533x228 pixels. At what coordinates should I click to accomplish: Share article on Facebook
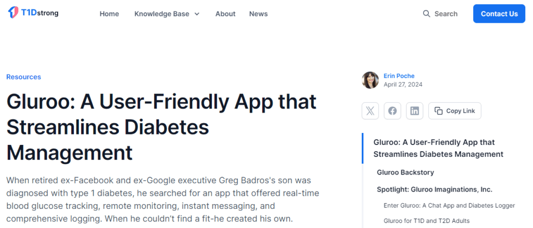392,111
